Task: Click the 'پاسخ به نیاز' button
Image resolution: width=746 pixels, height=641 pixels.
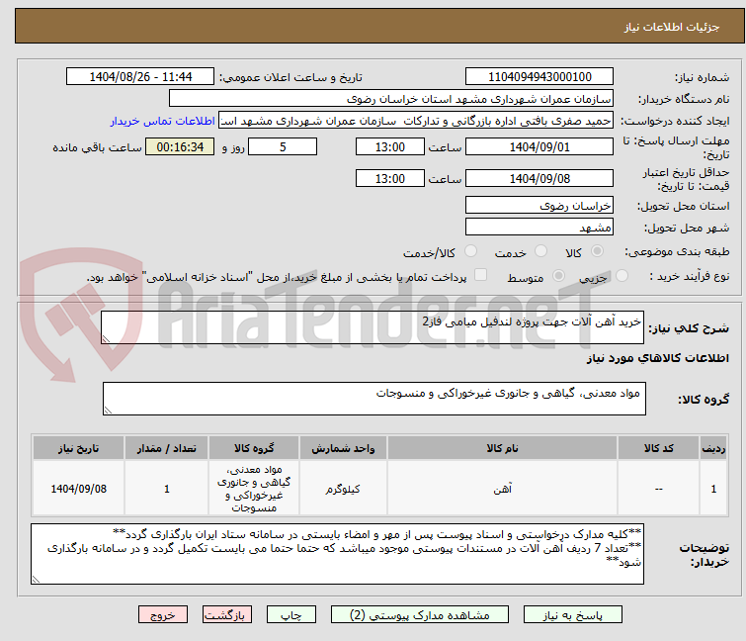Action: coord(572,615)
